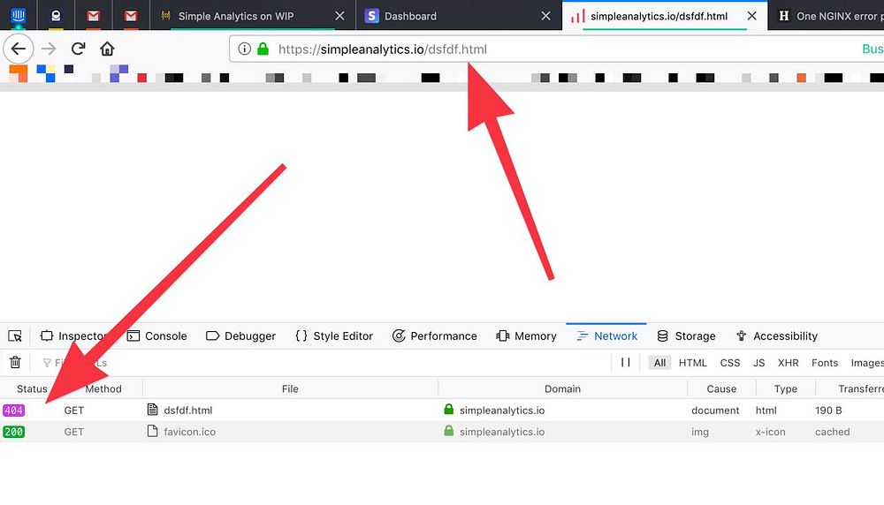Pause network recording

pyautogui.click(x=625, y=363)
